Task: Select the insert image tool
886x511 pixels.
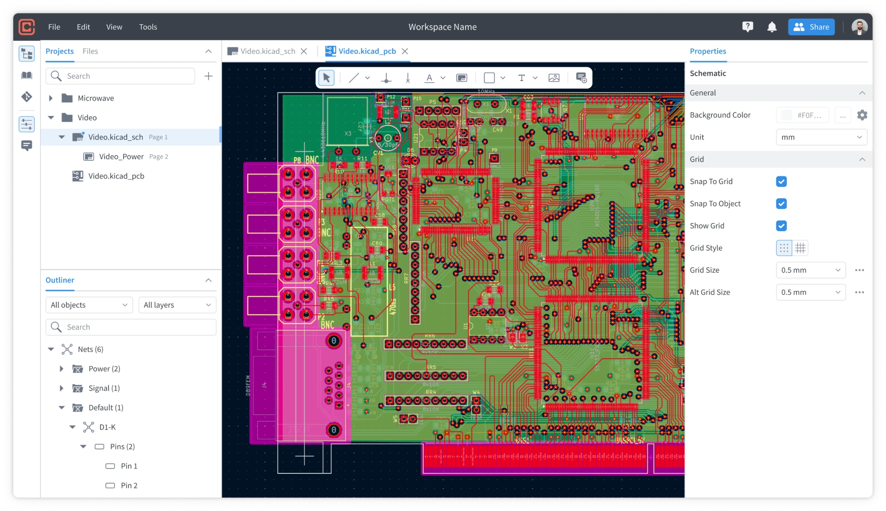Action: [x=554, y=78]
